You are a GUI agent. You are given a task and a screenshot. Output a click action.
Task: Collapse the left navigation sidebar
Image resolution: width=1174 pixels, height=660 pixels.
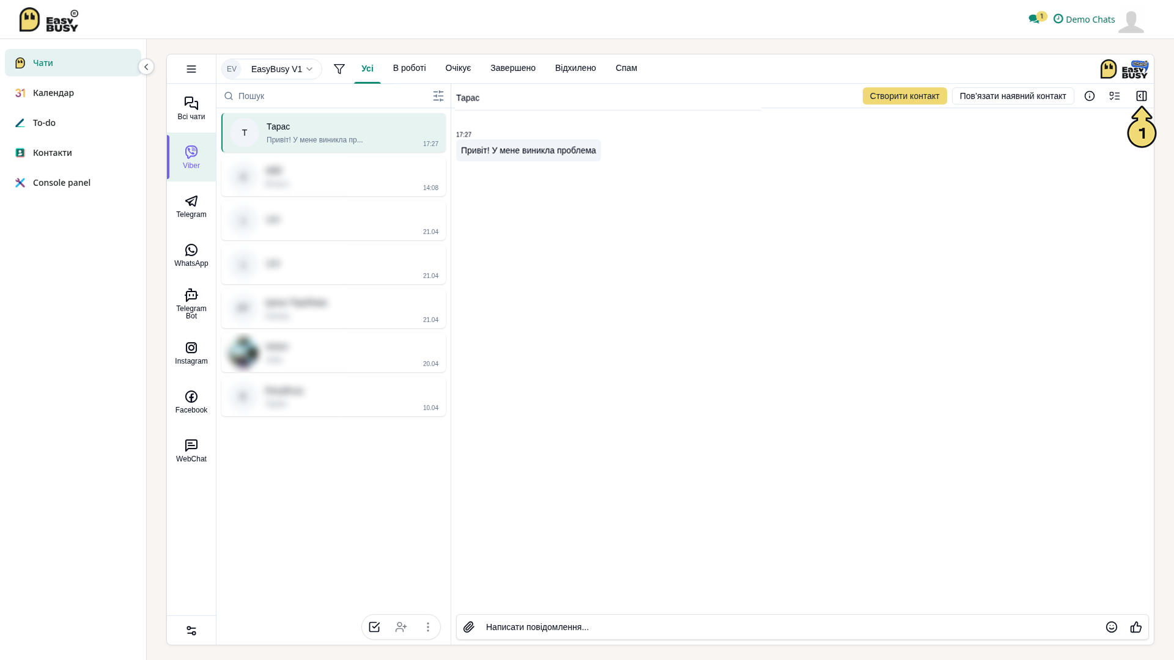146,67
